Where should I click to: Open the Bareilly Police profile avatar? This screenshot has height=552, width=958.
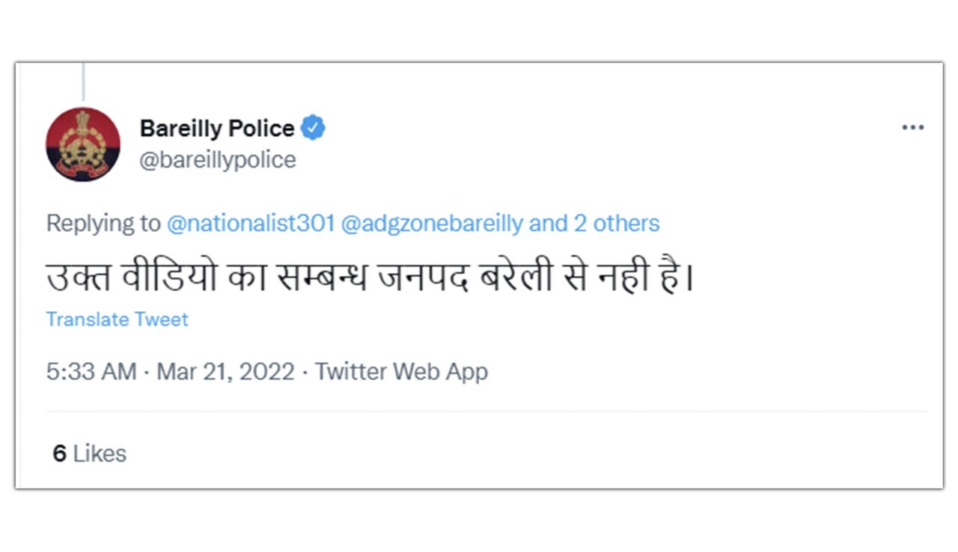[83, 144]
